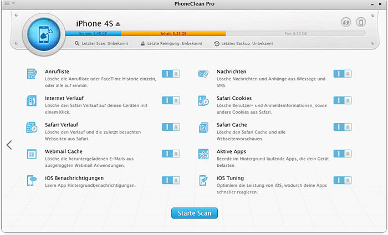Click the PhoneClean Pro window title

tap(194, 4)
